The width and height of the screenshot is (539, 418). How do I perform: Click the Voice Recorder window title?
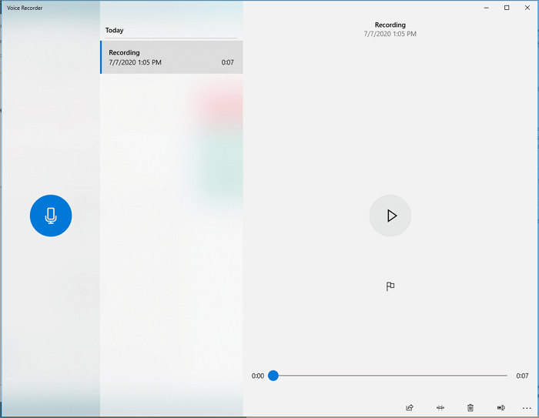click(x=25, y=8)
